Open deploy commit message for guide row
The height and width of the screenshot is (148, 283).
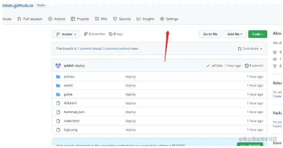click(131, 94)
